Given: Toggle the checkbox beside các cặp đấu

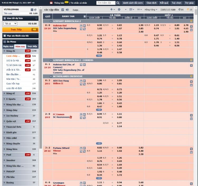Looking at the screenshot, I should tap(63, 10).
